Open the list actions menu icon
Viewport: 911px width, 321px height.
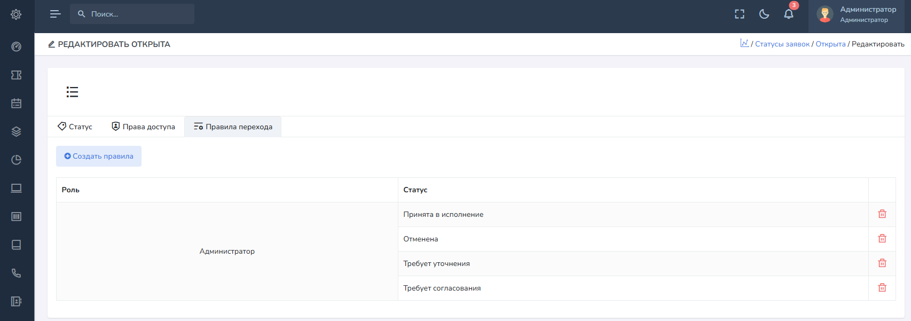click(x=72, y=92)
